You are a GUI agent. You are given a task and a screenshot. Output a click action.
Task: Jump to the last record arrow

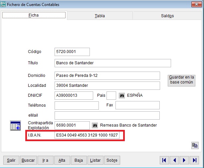[194, 160]
